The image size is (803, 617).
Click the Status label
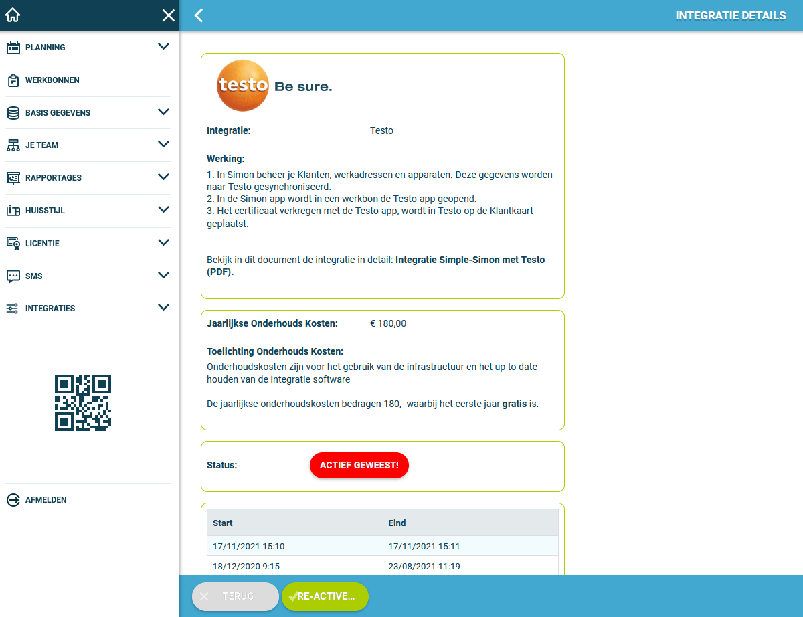point(222,465)
